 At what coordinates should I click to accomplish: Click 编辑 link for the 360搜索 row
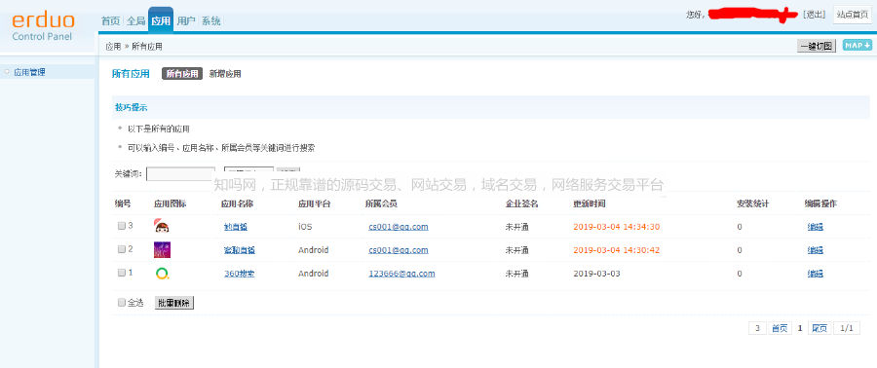point(815,274)
